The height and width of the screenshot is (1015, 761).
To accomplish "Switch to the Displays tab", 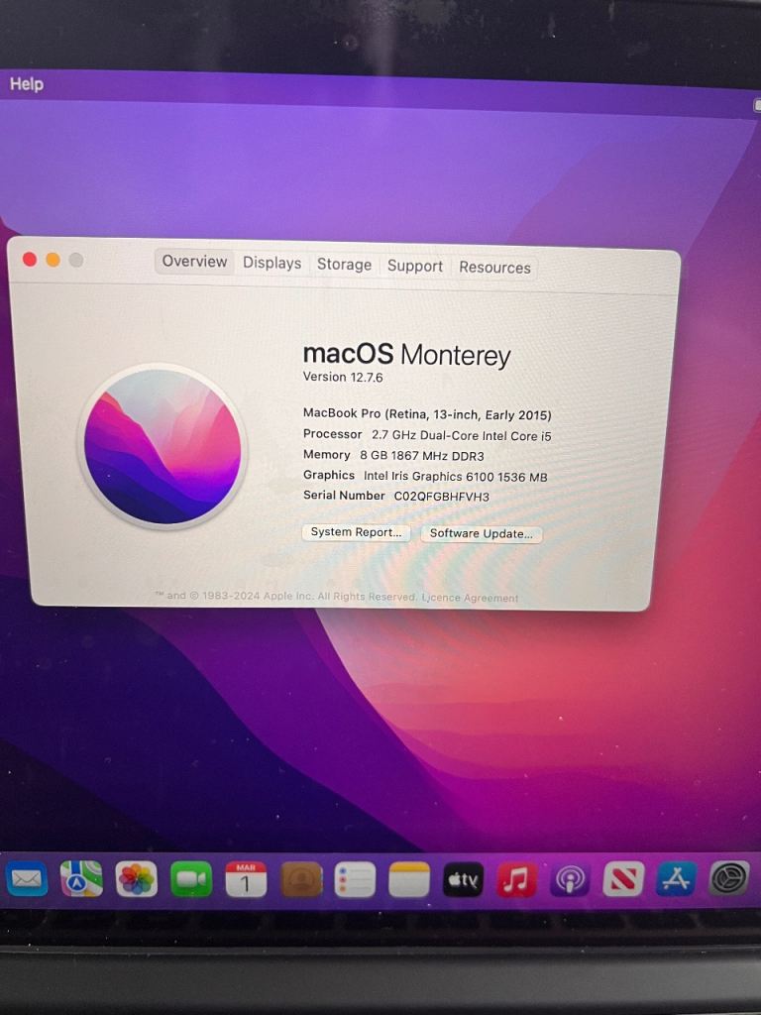I will point(272,263).
